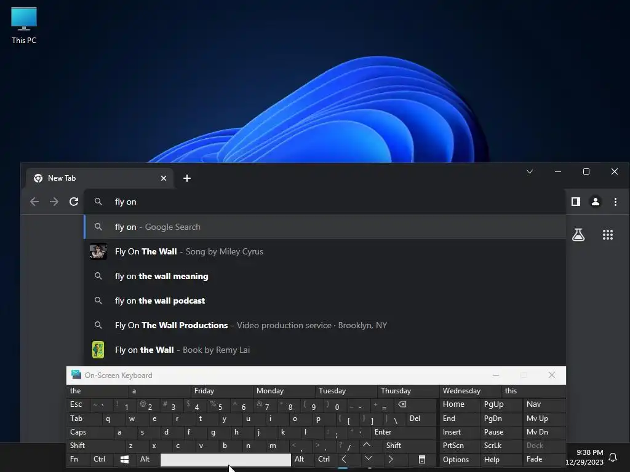Toggle the right Shift key
630x472 pixels.
[410, 446]
